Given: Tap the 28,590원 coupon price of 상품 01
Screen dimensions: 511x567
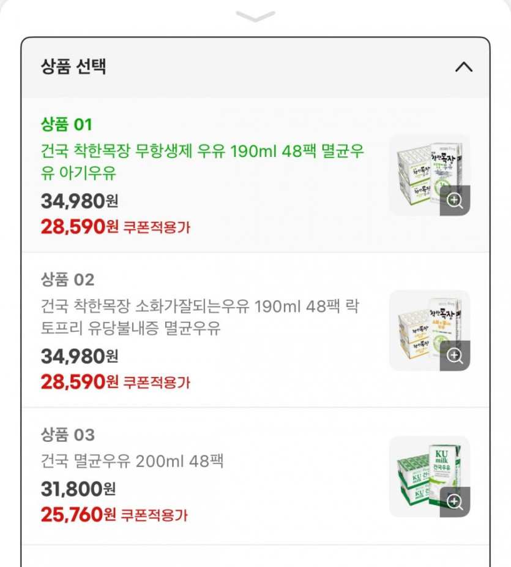Looking at the screenshot, I should click(x=80, y=227).
